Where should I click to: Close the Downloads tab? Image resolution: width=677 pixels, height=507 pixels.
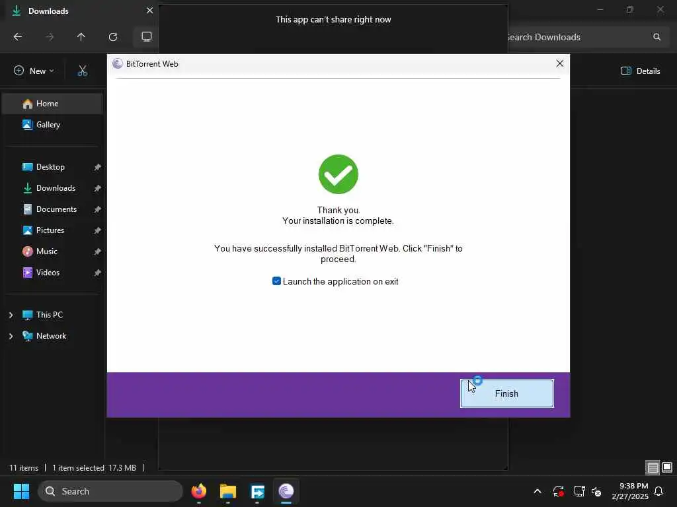click(x=149, y=11)
